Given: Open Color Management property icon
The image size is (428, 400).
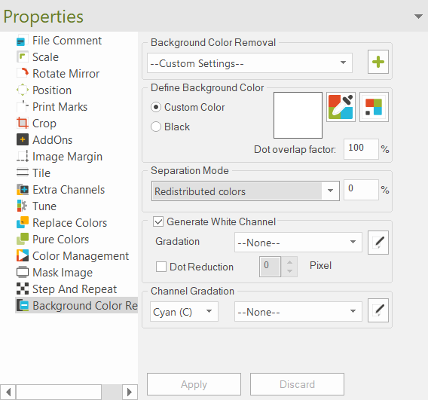Looking at the screenshot, I should pos(23,255).
